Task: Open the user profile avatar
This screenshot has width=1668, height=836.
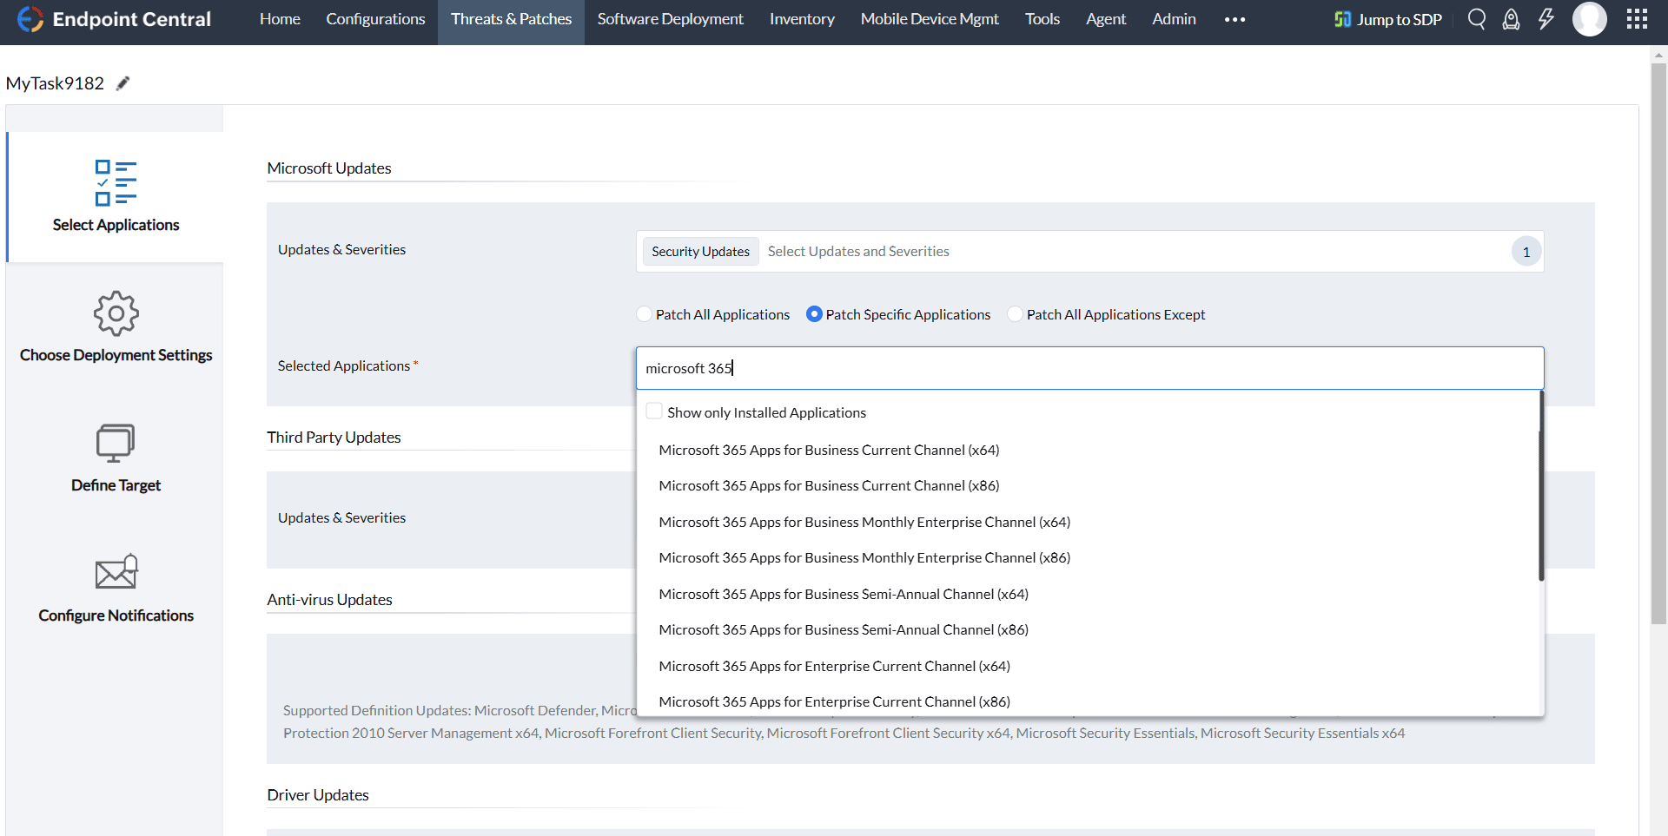Action: click(1590, 19)
